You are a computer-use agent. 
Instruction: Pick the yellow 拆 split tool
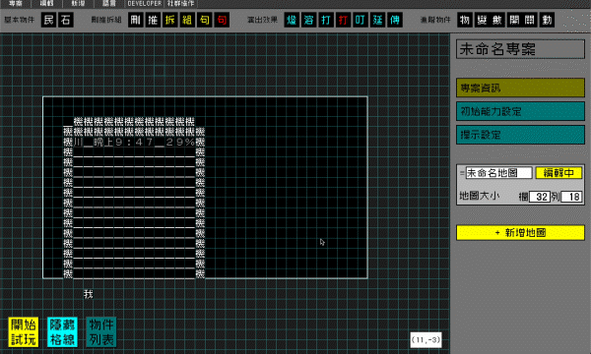(170, 20)
